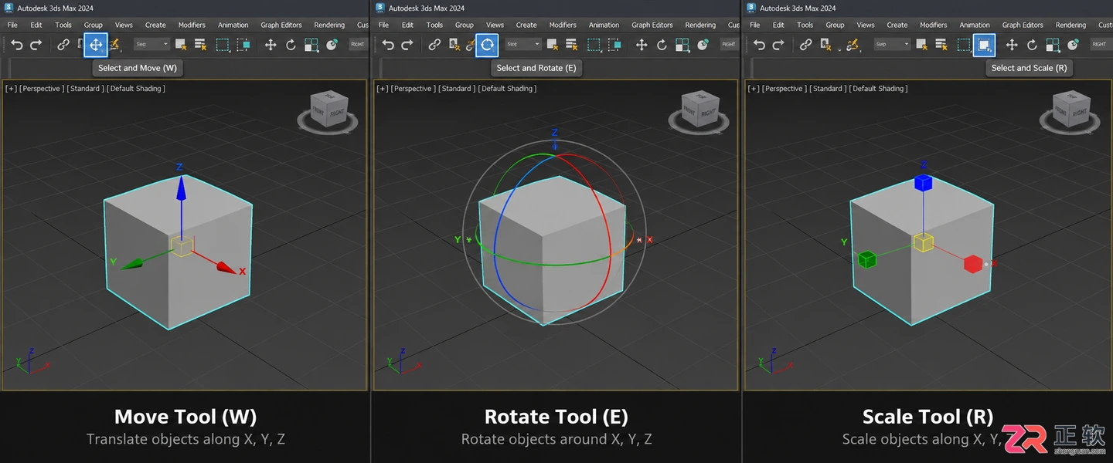Bind to Space Warp icon in Scale Tool panel
The image size is (1113, 463).
click(853, 45)
